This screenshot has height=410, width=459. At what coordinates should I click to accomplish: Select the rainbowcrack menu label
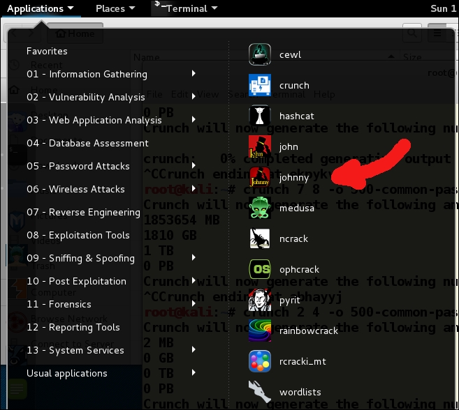pos(309,331)
